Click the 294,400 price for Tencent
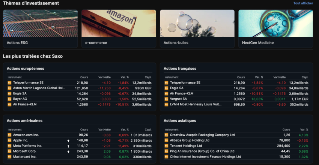Screen dimensions: 319x165 284,146
